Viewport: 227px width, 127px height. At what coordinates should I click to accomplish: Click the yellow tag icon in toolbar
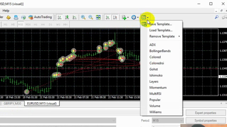click(9, 17)
